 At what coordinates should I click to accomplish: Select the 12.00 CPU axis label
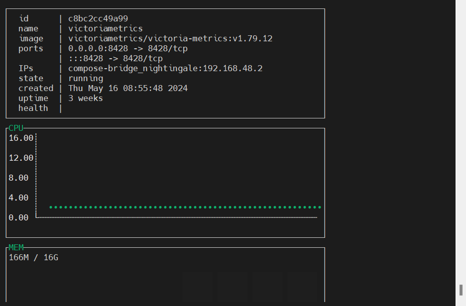click(21, 158)
